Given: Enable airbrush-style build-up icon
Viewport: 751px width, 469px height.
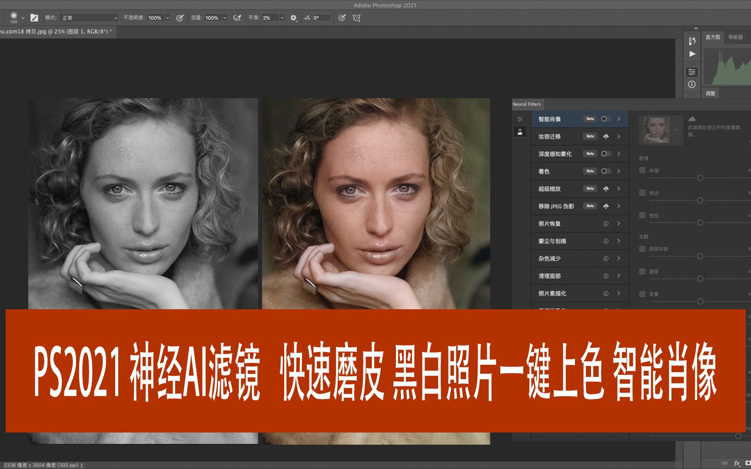Looking at the screenshot, I should click(x=237, y=18).
